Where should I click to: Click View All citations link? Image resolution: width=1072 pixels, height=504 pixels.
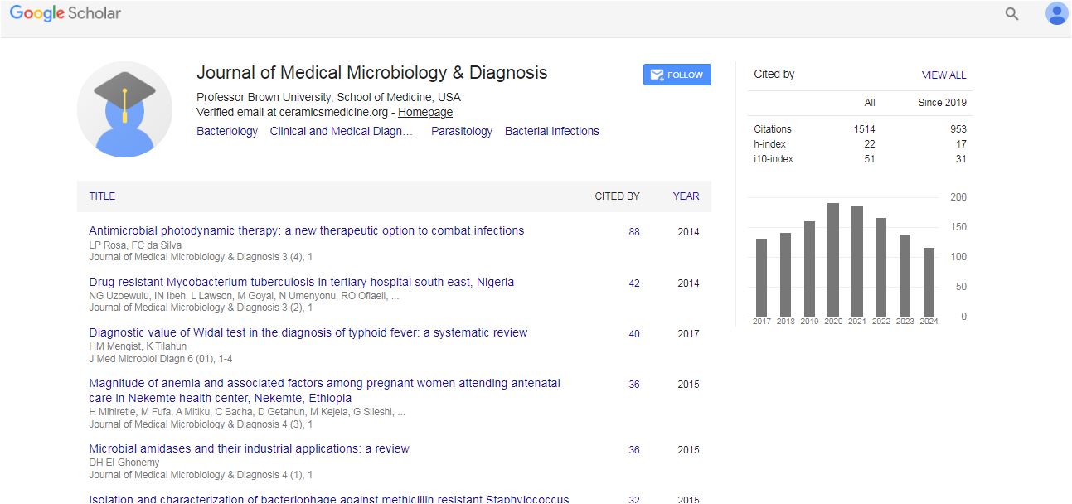click(x=943, y=75)
